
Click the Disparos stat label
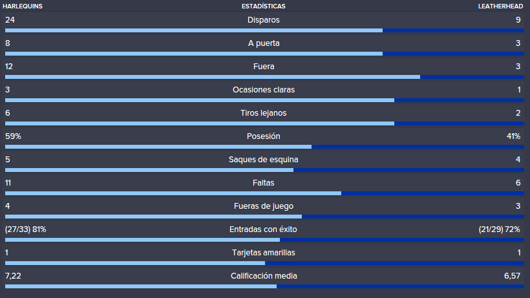[263, 20]
